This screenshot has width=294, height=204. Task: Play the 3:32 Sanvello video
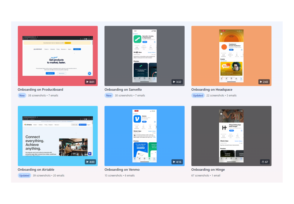tap(177, 82)
